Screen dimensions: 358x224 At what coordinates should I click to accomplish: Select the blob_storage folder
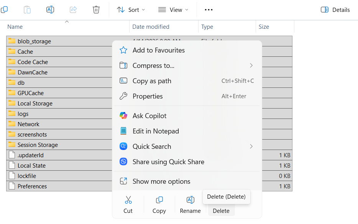click(34, 41)
